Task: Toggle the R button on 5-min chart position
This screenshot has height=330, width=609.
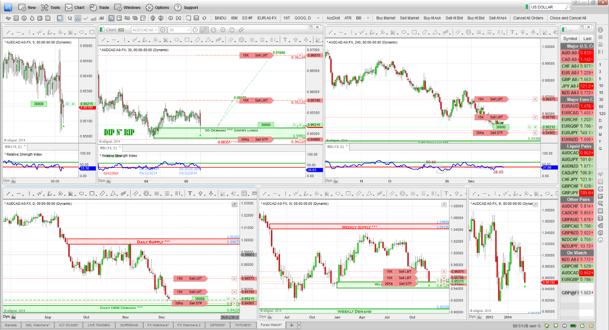Action: click(x=67, y=104)
